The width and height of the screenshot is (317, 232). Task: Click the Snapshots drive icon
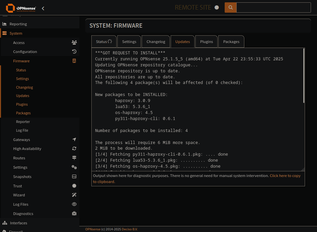click(x=74, y=176)
